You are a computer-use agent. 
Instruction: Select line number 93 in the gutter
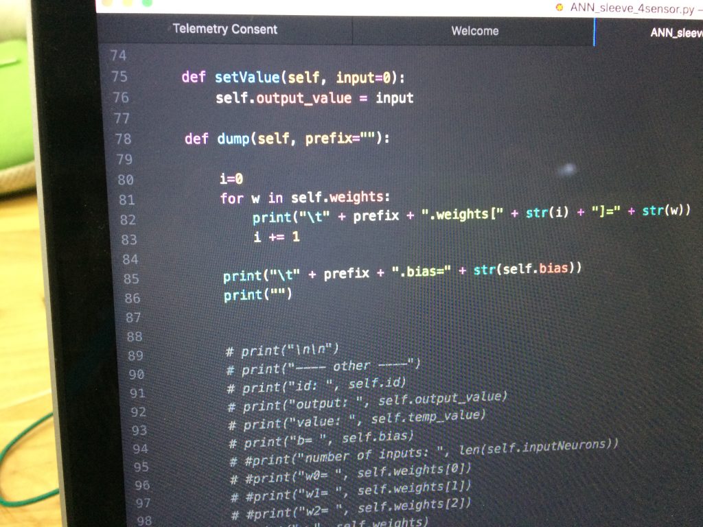139,430
